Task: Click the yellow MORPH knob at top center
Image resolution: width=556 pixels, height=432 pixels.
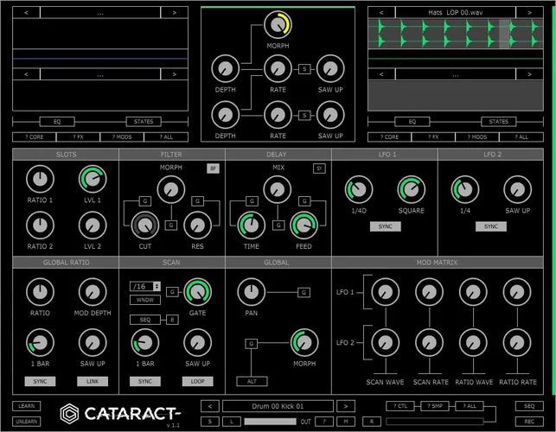Action: [x=278, y=25]
